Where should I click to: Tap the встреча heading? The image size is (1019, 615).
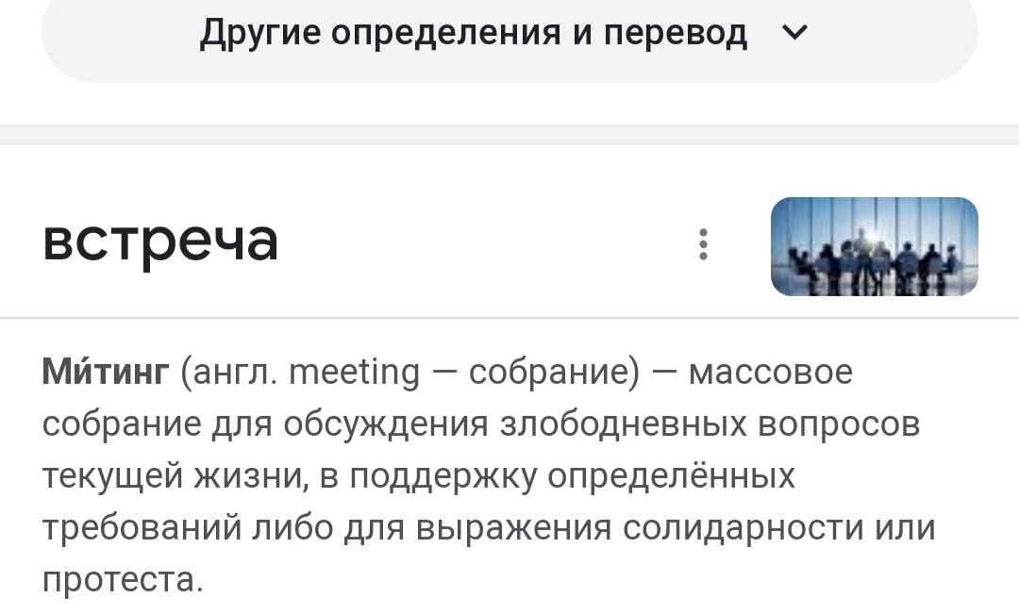[x=160, y=241]
